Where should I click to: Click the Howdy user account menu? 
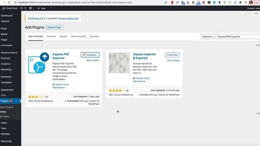pyautogui.click(x=253, y=8)
